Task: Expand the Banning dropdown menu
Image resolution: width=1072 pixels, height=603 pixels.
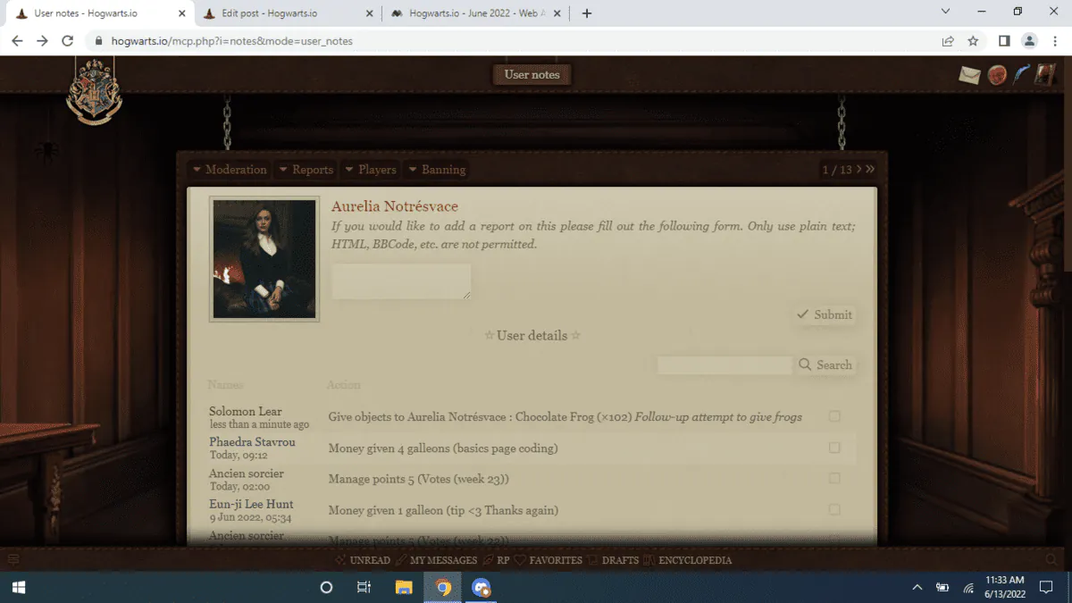Action: (x=437, y=170)
